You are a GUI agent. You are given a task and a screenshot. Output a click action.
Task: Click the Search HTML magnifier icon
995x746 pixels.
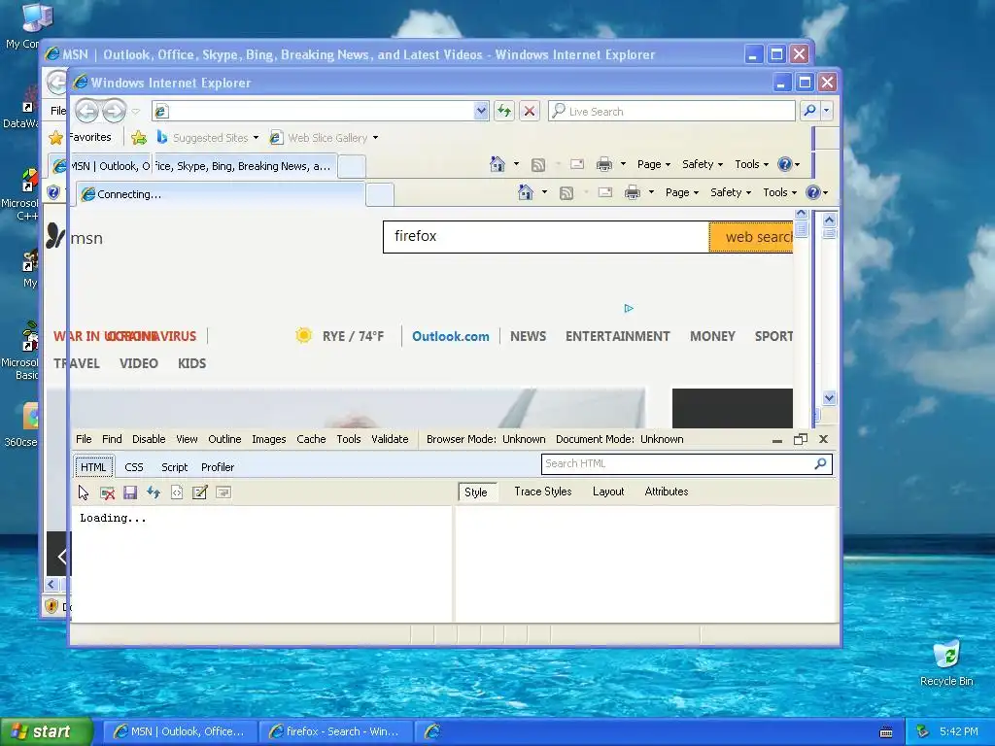(x=820, y=463)
